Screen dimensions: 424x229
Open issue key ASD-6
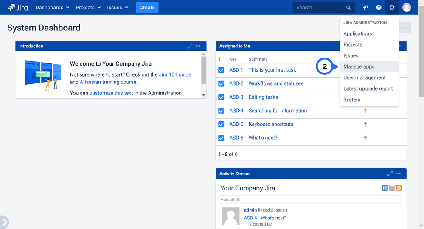(x=236, y=138)
